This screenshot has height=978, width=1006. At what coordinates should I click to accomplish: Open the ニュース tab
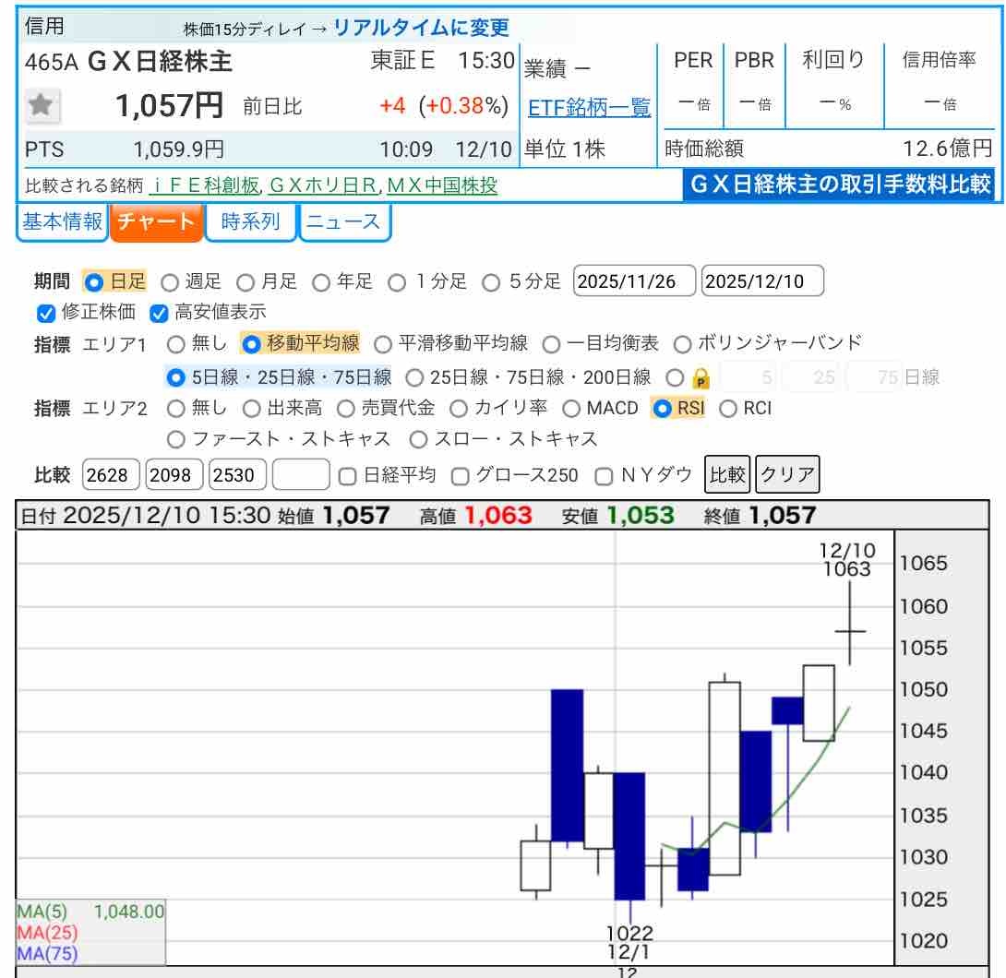pos(343,221)
